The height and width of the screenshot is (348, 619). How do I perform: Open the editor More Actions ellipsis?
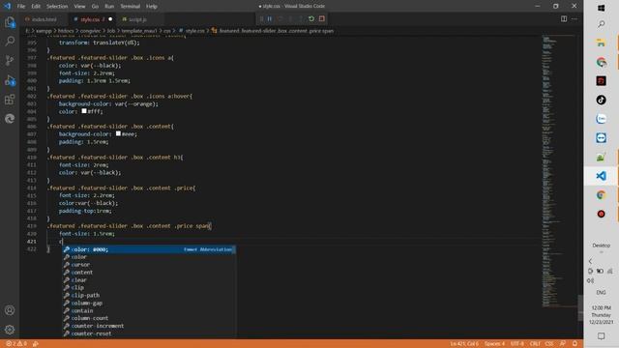[575, 19]
